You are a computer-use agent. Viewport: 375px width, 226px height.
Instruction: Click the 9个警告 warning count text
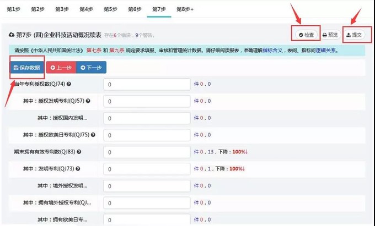[144, 35]
